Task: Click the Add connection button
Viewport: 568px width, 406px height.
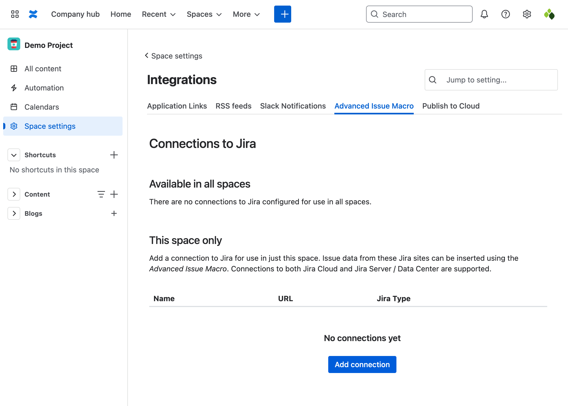Action: pos(362,364)
